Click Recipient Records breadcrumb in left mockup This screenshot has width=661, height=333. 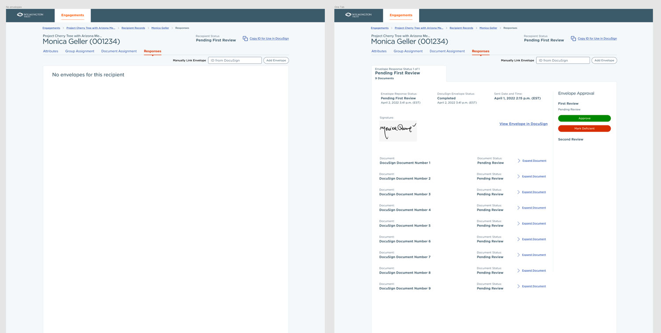pos(133,28)
